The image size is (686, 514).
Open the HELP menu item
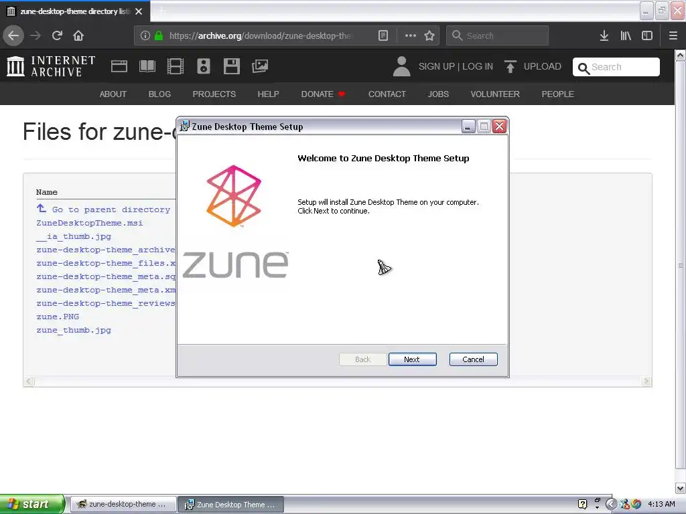tap(268, 94)
